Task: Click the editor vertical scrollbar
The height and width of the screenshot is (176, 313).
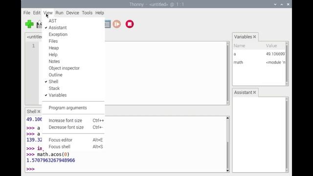Action: (227, 73)
